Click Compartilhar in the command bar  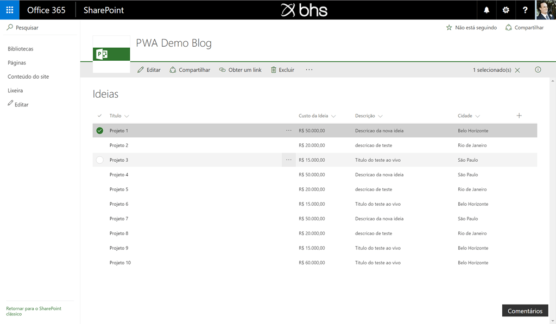[x=189, y=70]
